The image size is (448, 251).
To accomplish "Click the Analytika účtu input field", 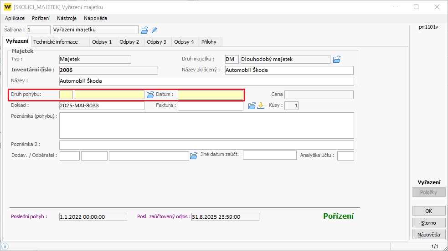I will click(345, 156).
